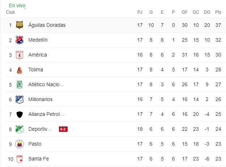The width and height of the screenshot is (226, 167).
Task: Click the PJ column header
Action: point(140,12)
